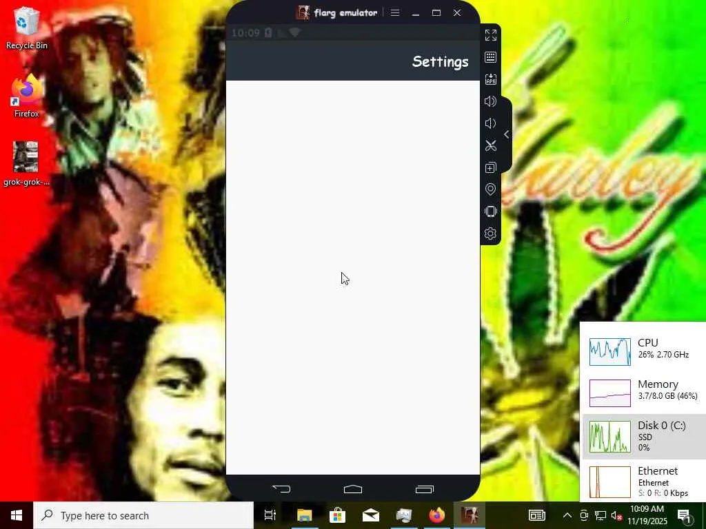Viewport: 706px width, 529px height.
Task: Collapse the emulator sidebar with the chevron
Action: pyautogui.click(x=507, y=134)
